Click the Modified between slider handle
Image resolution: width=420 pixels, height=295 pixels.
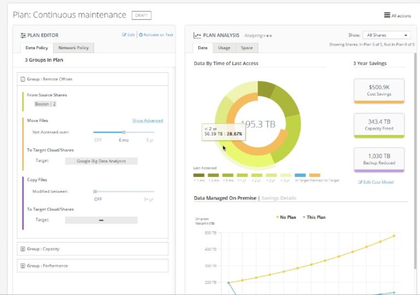(95, 192)
